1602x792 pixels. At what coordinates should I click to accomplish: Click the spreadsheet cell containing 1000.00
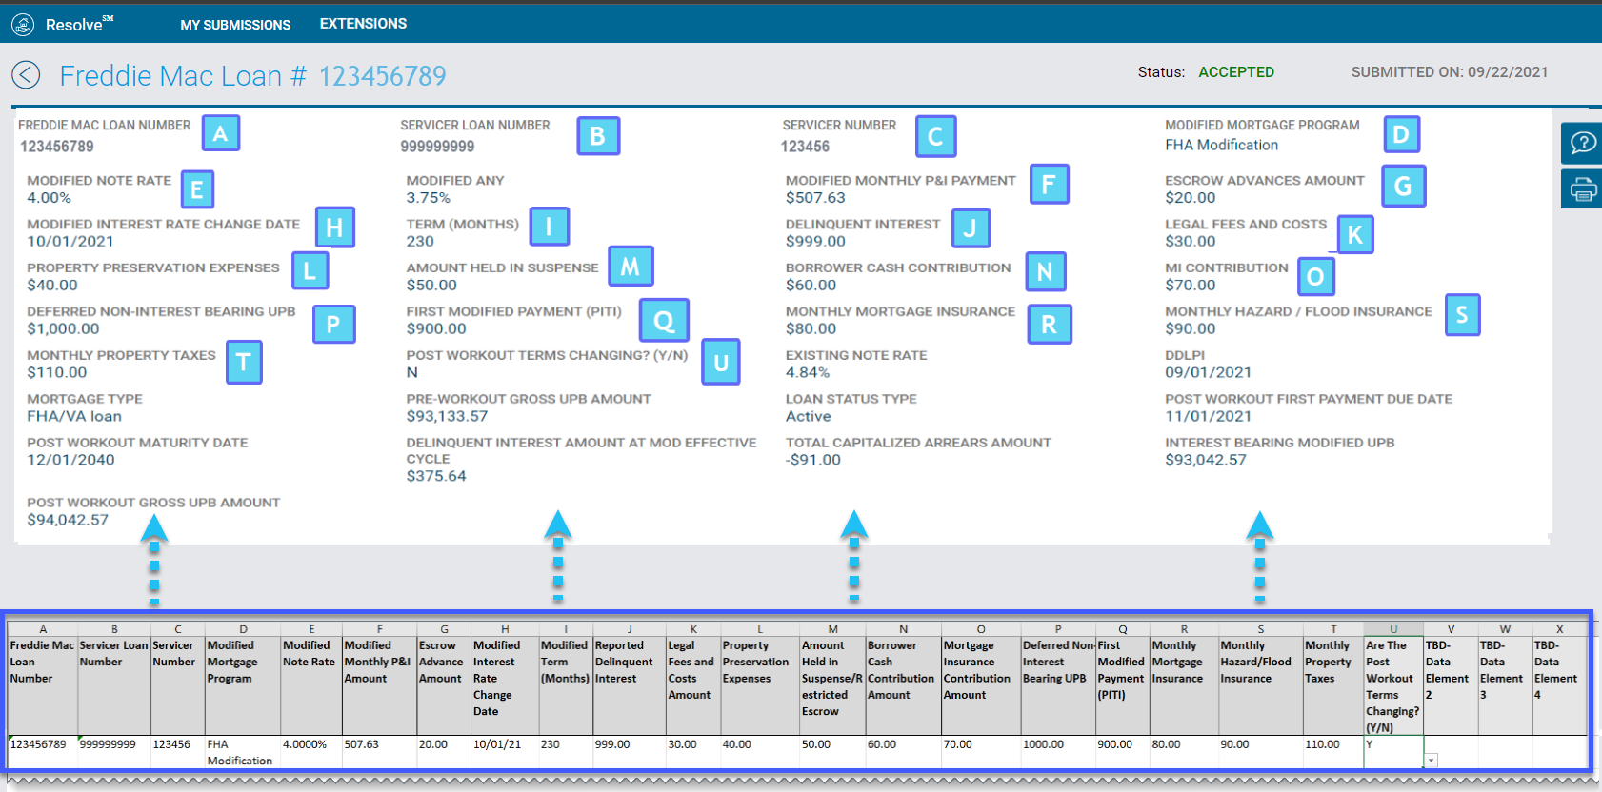(x=1058, y=752)
